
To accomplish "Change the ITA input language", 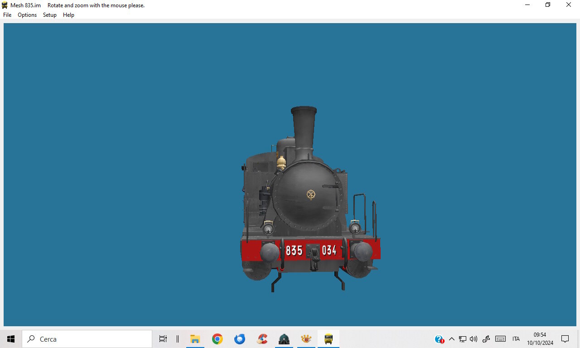I will [516, 339].
